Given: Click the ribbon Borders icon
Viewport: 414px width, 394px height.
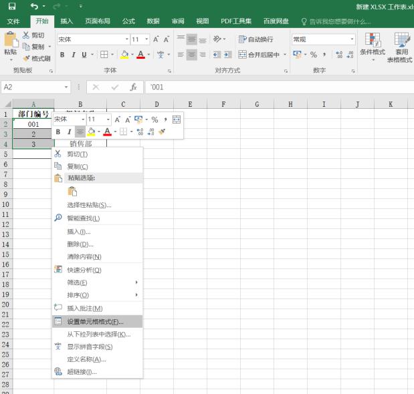Looking at the screenshot, I should (x=104, y=55).
